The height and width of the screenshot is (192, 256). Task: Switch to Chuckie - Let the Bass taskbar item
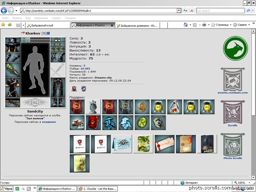click(x=98, y=189)
